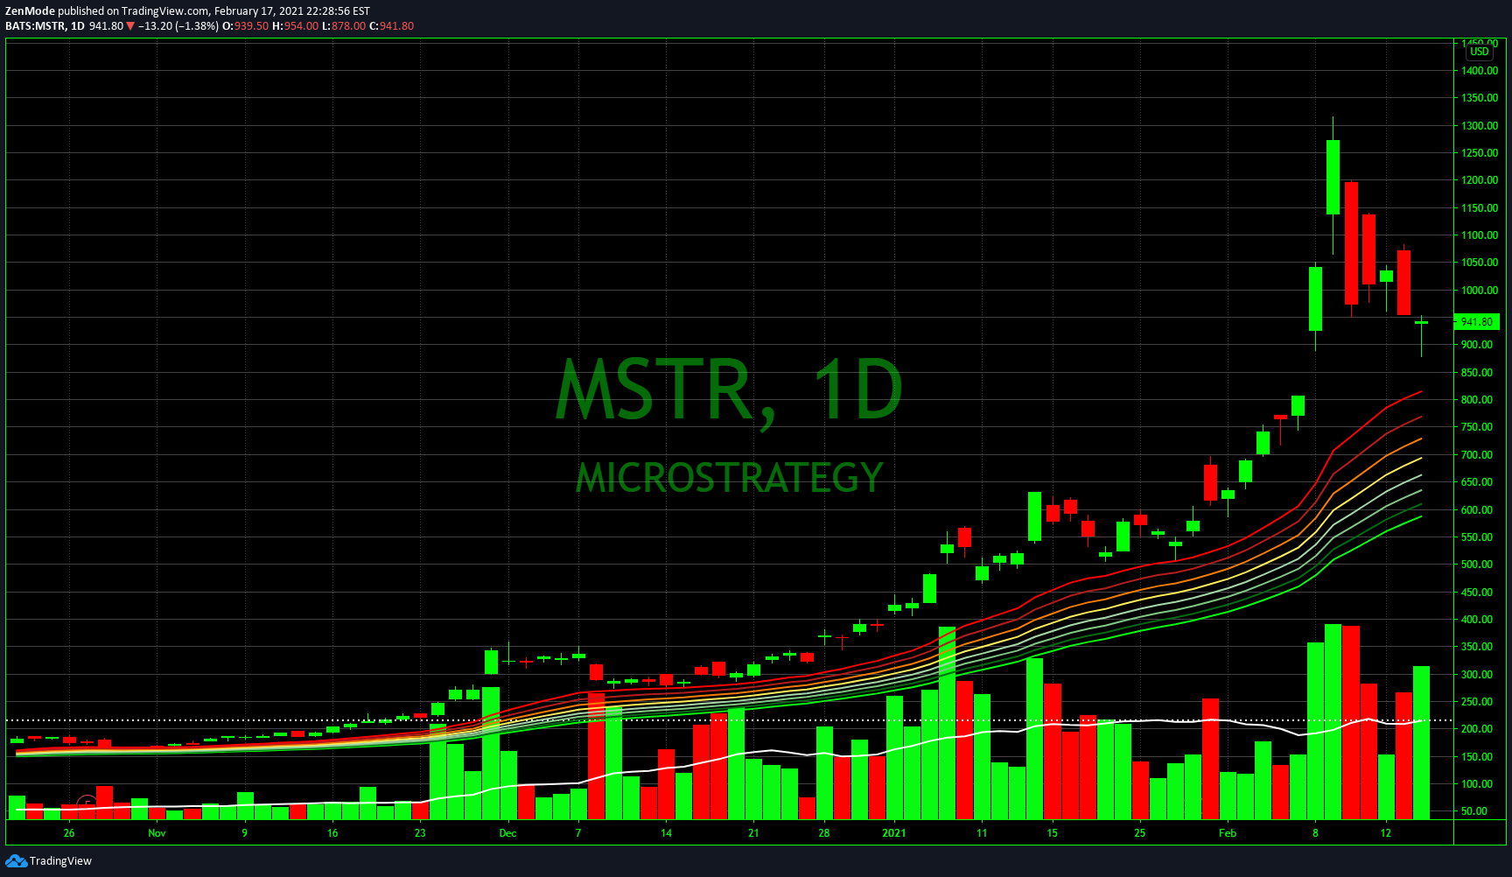Click the 250.00 price axis label
This screenshot has width=1512, height=877.
click(1477, 702)
